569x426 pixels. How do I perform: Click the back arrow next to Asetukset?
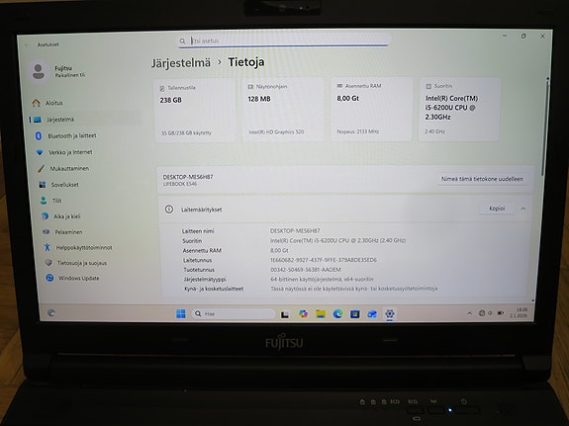pos(27,44)
